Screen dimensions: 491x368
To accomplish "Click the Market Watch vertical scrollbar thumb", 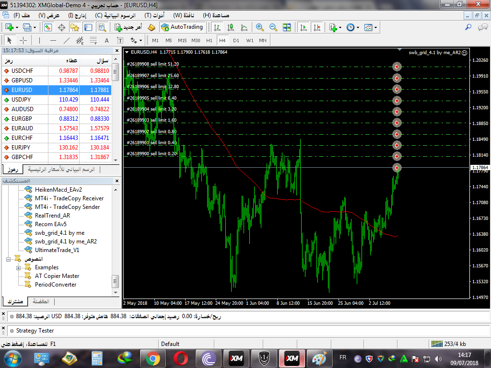I will (115, 72).
